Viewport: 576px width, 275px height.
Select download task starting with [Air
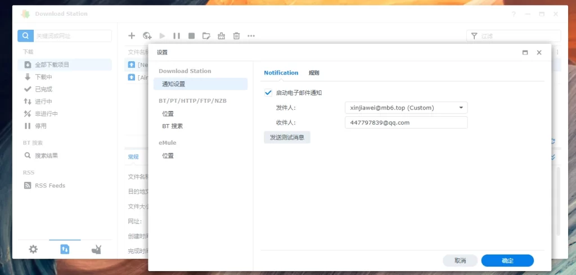[x=136, y=77]
